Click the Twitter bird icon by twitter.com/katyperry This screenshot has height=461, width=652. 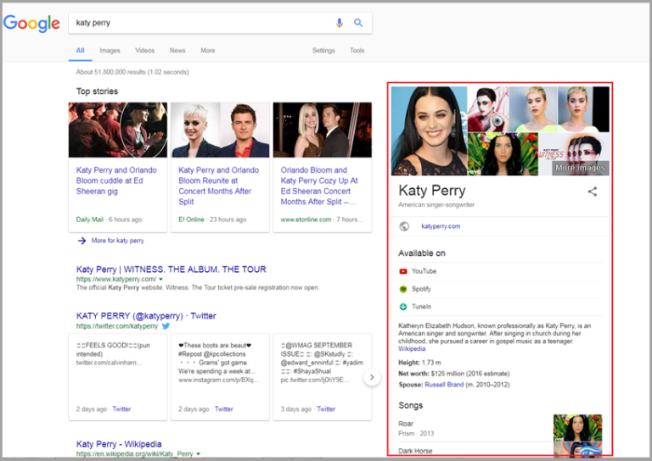[x=166, y=326]
